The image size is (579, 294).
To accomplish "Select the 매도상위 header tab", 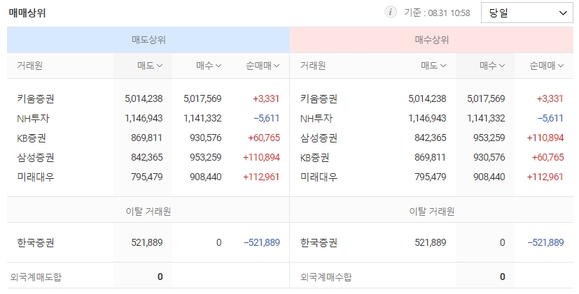I will click(148, 40).
